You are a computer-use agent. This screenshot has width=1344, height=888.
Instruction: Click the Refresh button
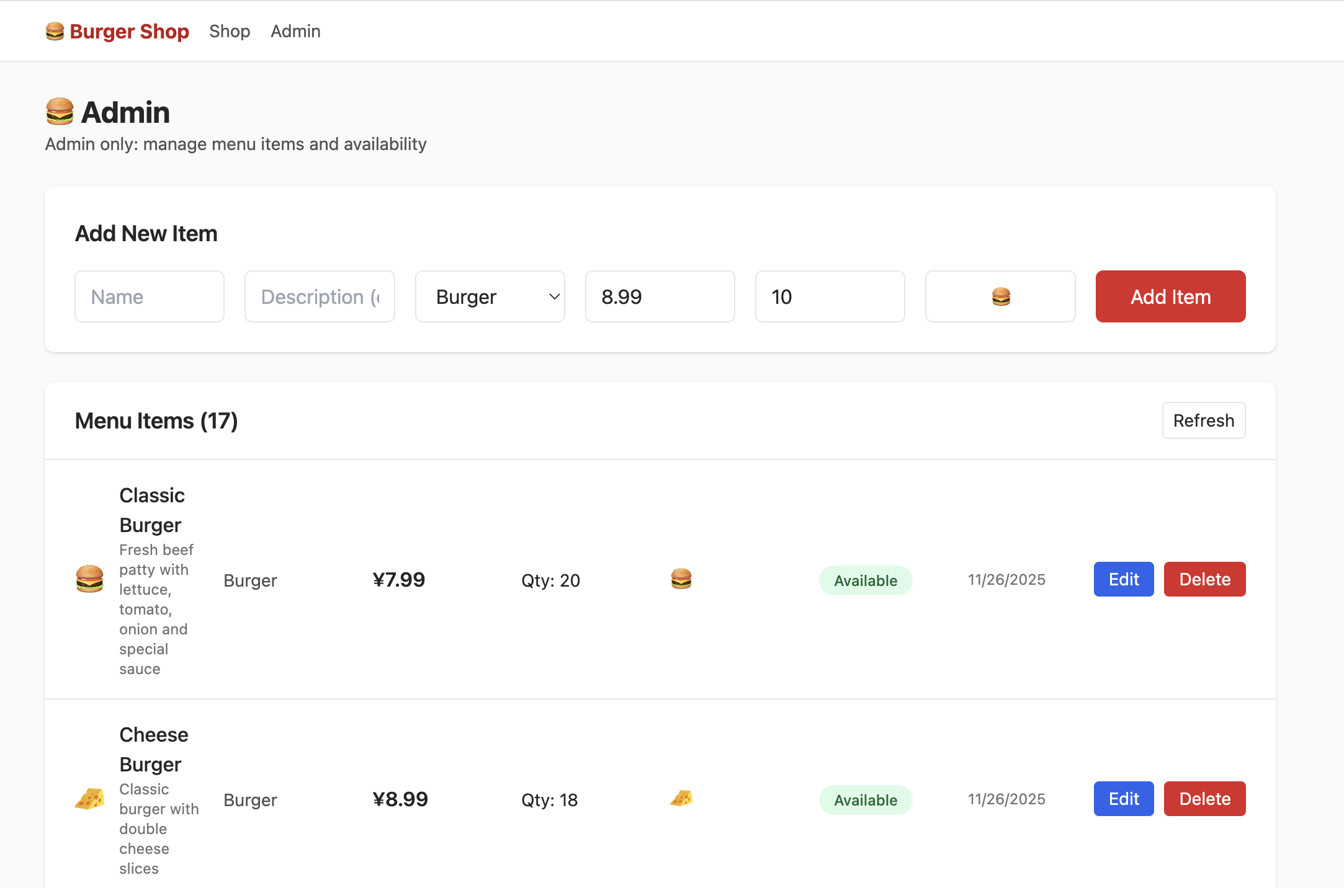pyautogui.click(x=1203, y=420)
